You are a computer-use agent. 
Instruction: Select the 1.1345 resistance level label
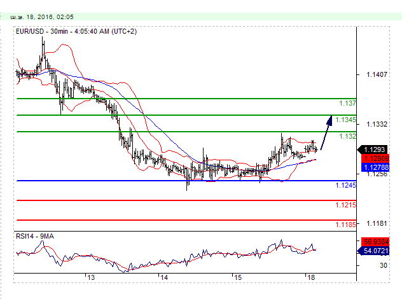[345, 120]
